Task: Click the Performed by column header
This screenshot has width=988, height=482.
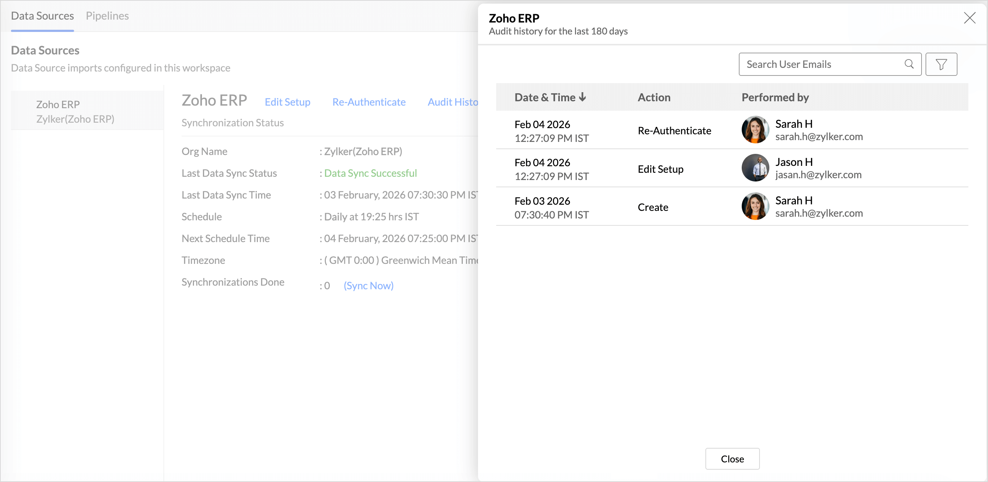Action: [x=775, y=97]
